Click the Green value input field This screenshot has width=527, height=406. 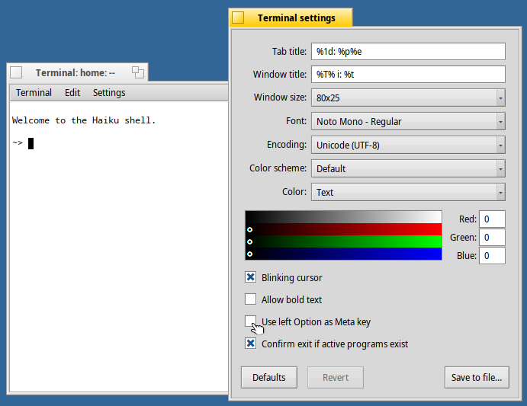click(493, 237)
